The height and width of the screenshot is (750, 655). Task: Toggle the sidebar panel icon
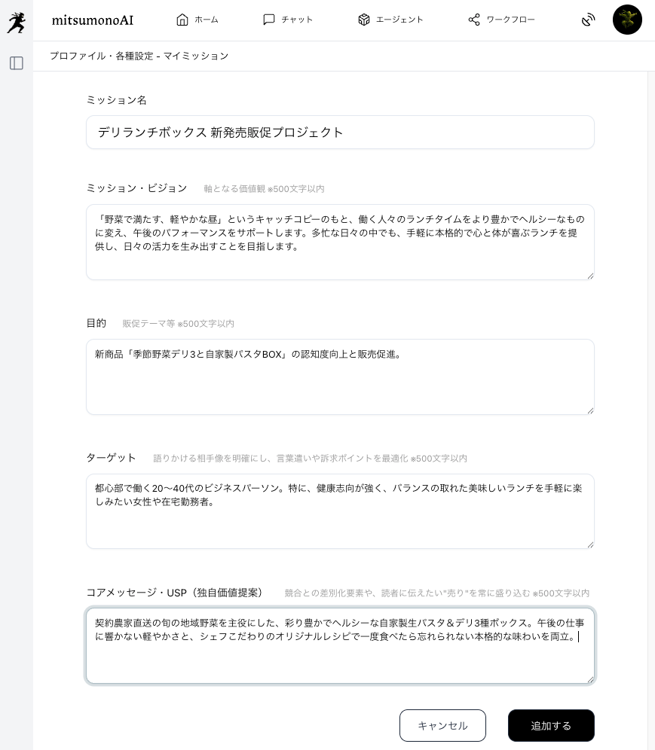[17, 63]
